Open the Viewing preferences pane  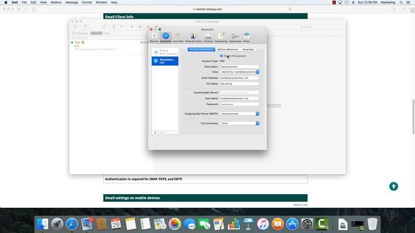[208, 38]
